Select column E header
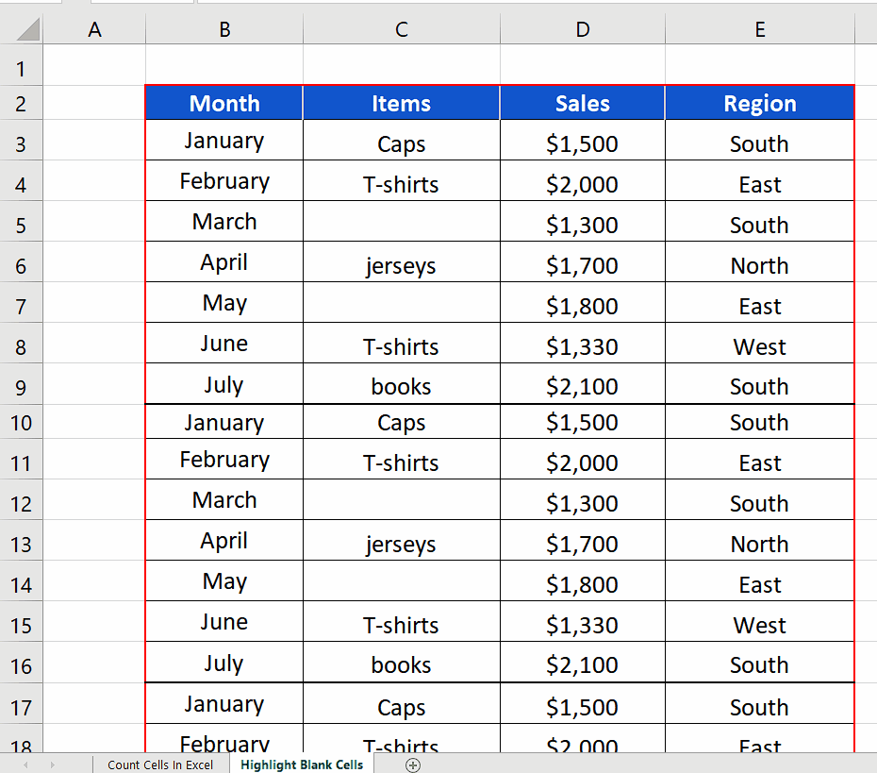Image resolution: width=877 pixels, height=773 pixels. 759,28
